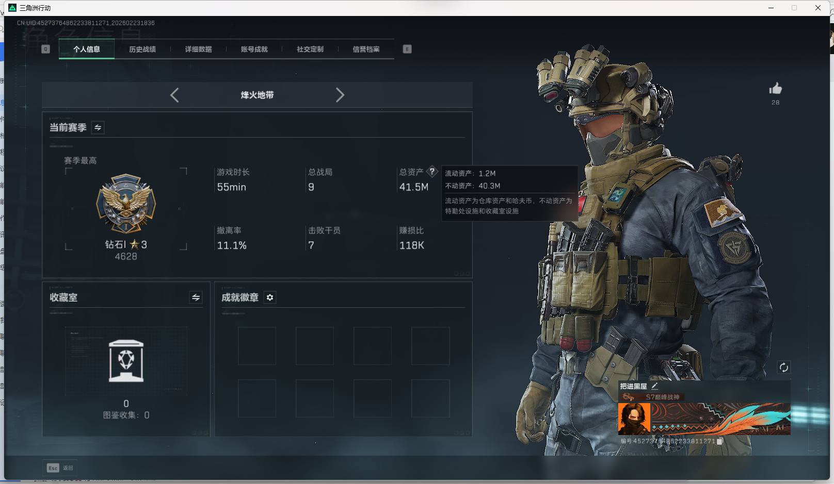Click the total assets question mark icon
This screenshot has width=834, height=484.
coord(432,172)
